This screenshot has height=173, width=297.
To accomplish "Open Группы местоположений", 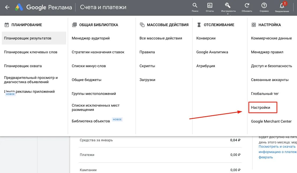I will [94, 94].
